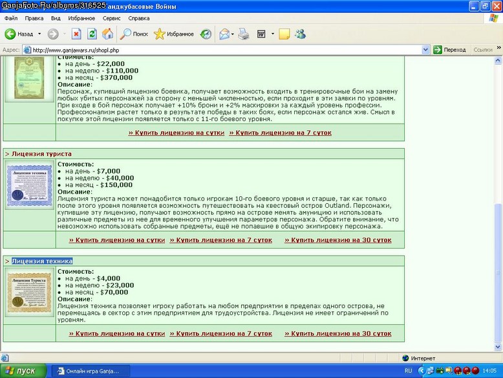Click the Stop loading red X icon
The width and height of the screenshot is (503, 378).
(76, 34)
